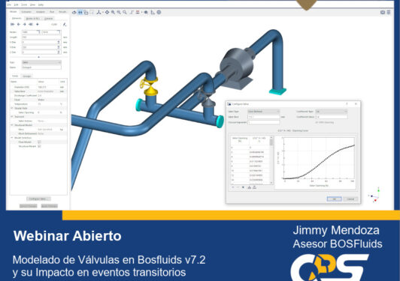Click the fit-to-view diamond icon
The height and width of the screenshot is (281, 400).
pyautogui.click(x=107, y=12)
